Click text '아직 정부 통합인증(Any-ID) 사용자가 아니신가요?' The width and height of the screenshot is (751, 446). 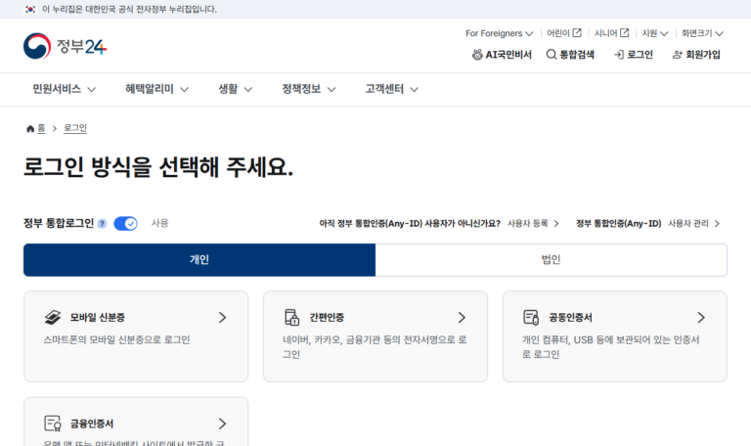click(410, 224)
